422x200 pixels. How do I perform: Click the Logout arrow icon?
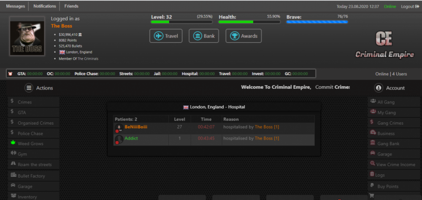[417, 6]
